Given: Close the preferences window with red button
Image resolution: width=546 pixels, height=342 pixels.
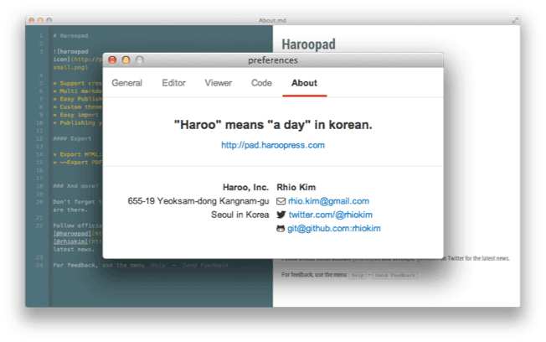Looking at the screenshot, I should (112, 60).
